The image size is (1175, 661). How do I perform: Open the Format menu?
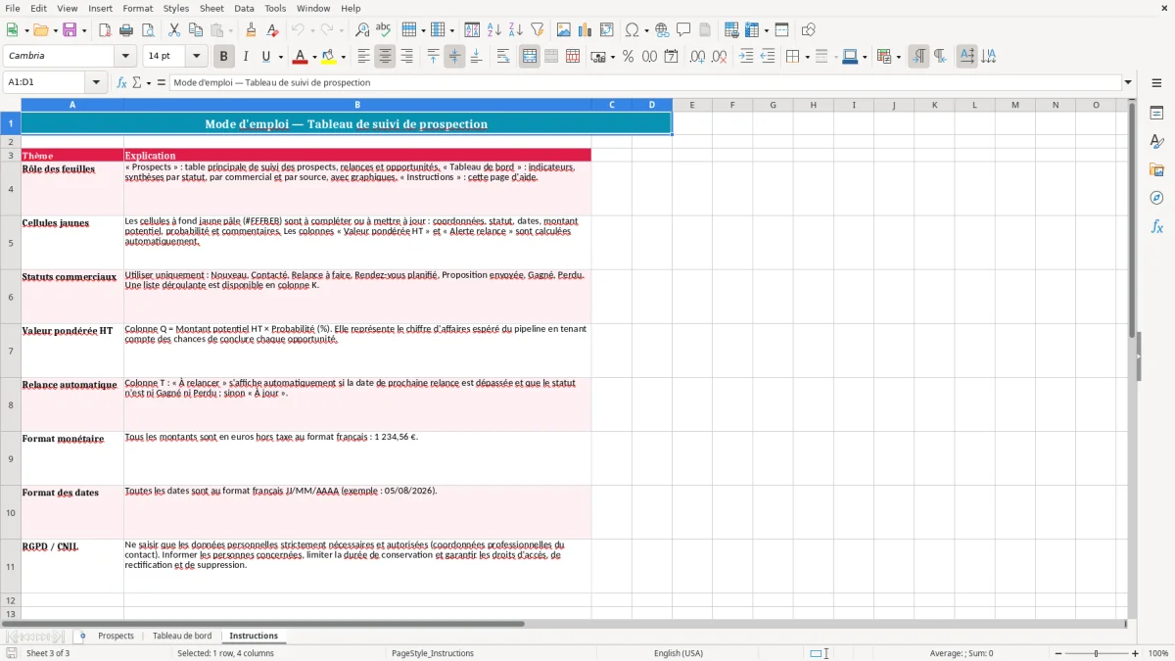137,8
